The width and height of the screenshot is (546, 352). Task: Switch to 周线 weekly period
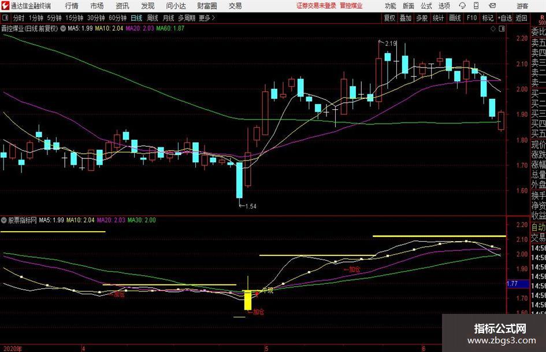coord(152,18)
